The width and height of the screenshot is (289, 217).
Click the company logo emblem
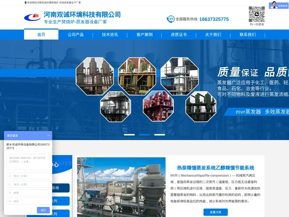point(33,17)
